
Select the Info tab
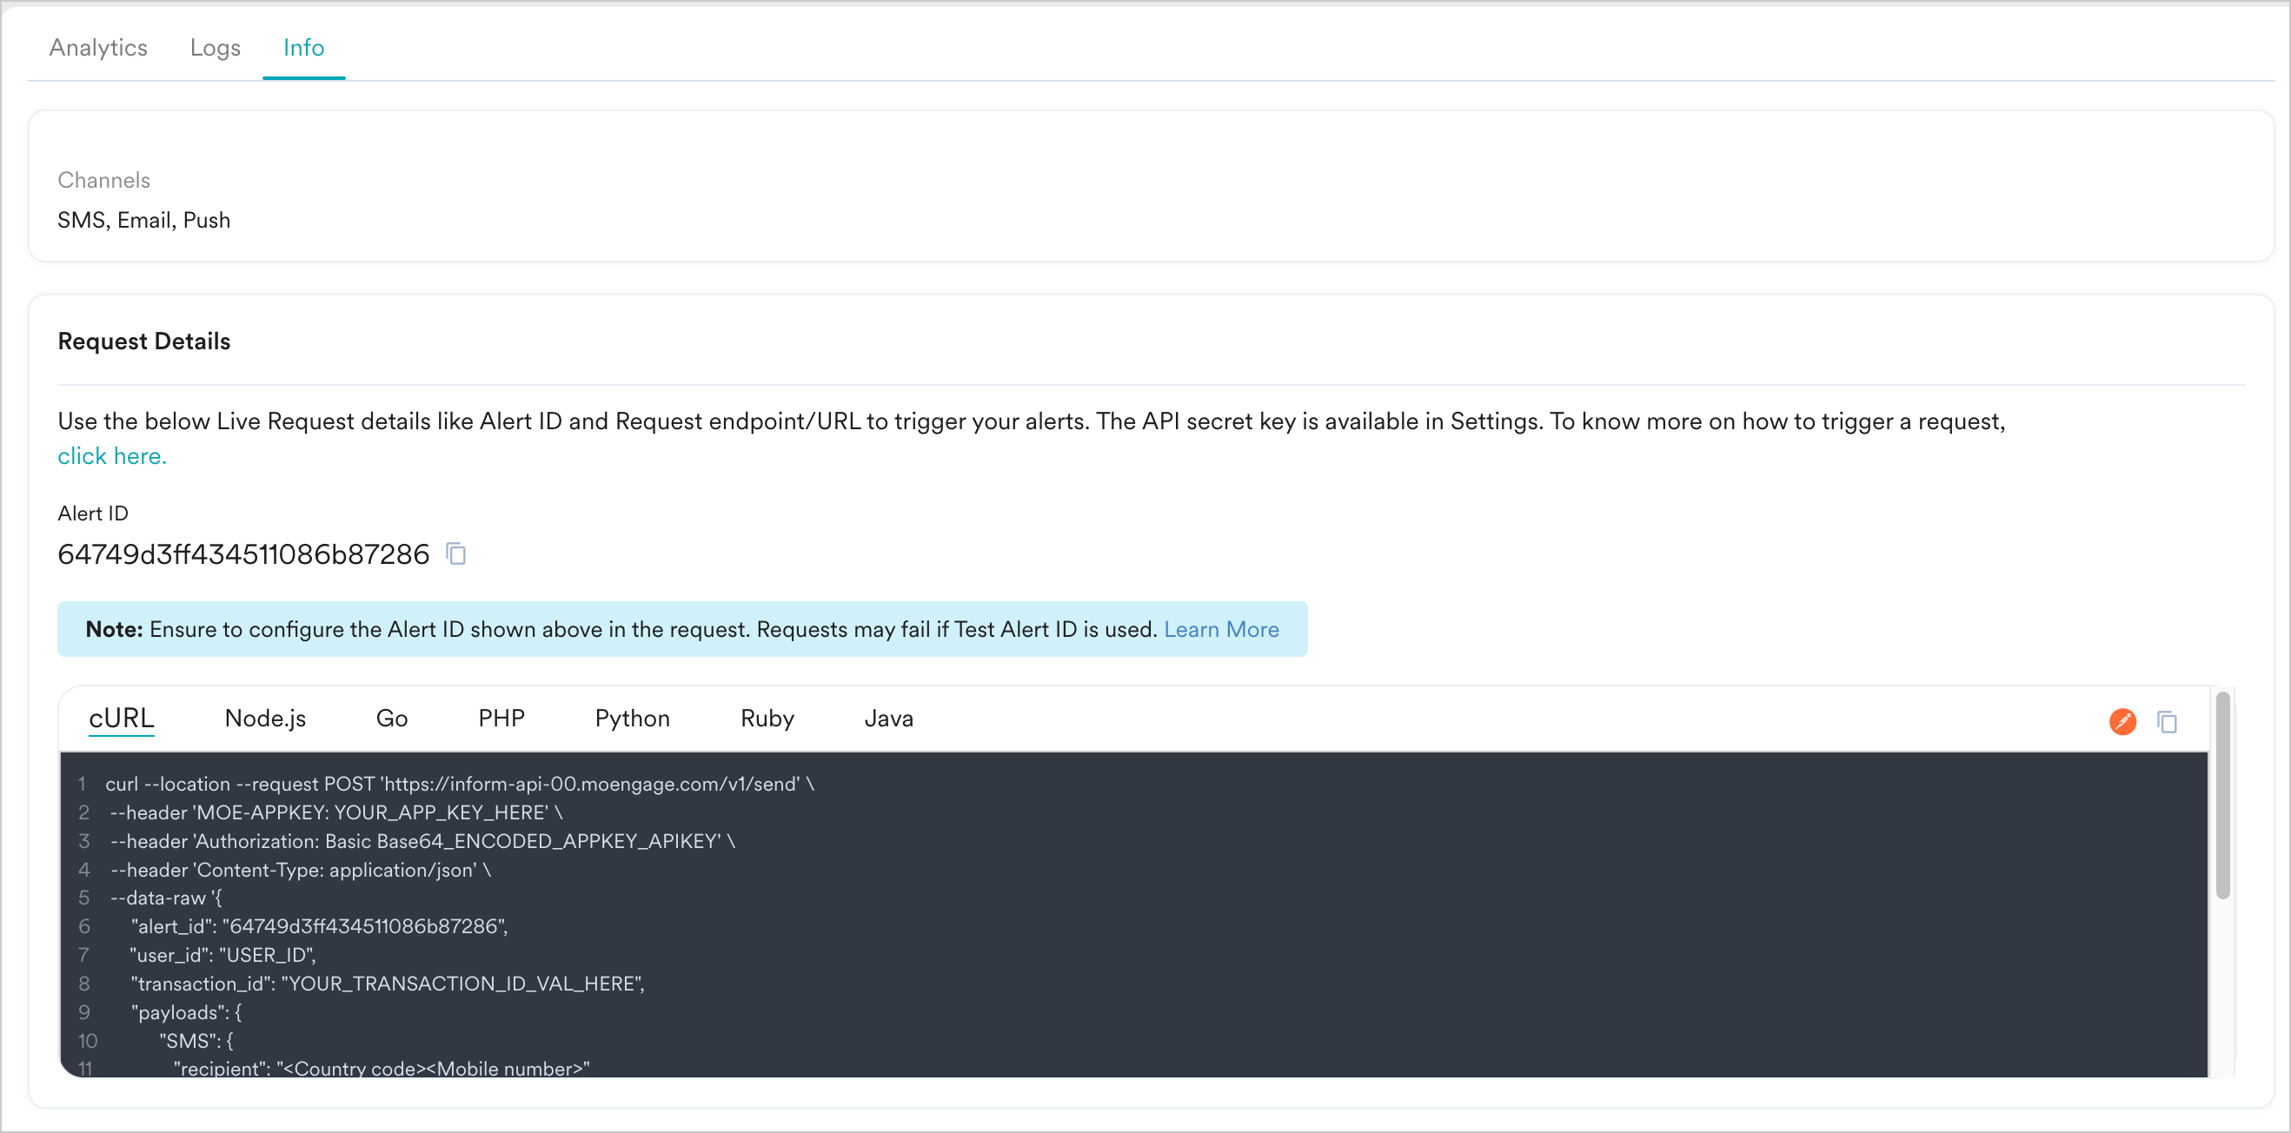tap(303, 47)
